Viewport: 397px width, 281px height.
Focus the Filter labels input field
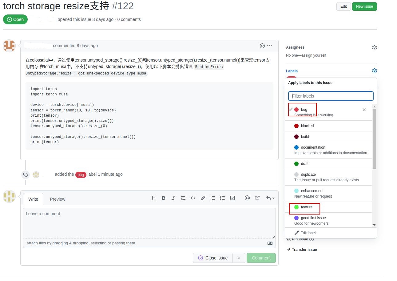331,96
